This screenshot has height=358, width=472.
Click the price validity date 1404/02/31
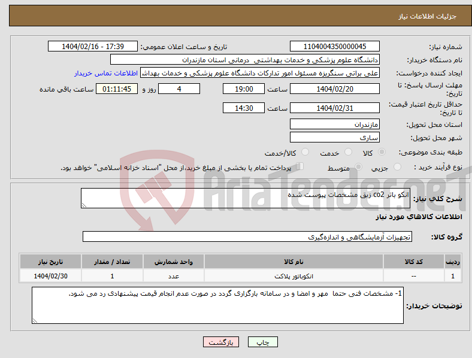coord(334,108)
